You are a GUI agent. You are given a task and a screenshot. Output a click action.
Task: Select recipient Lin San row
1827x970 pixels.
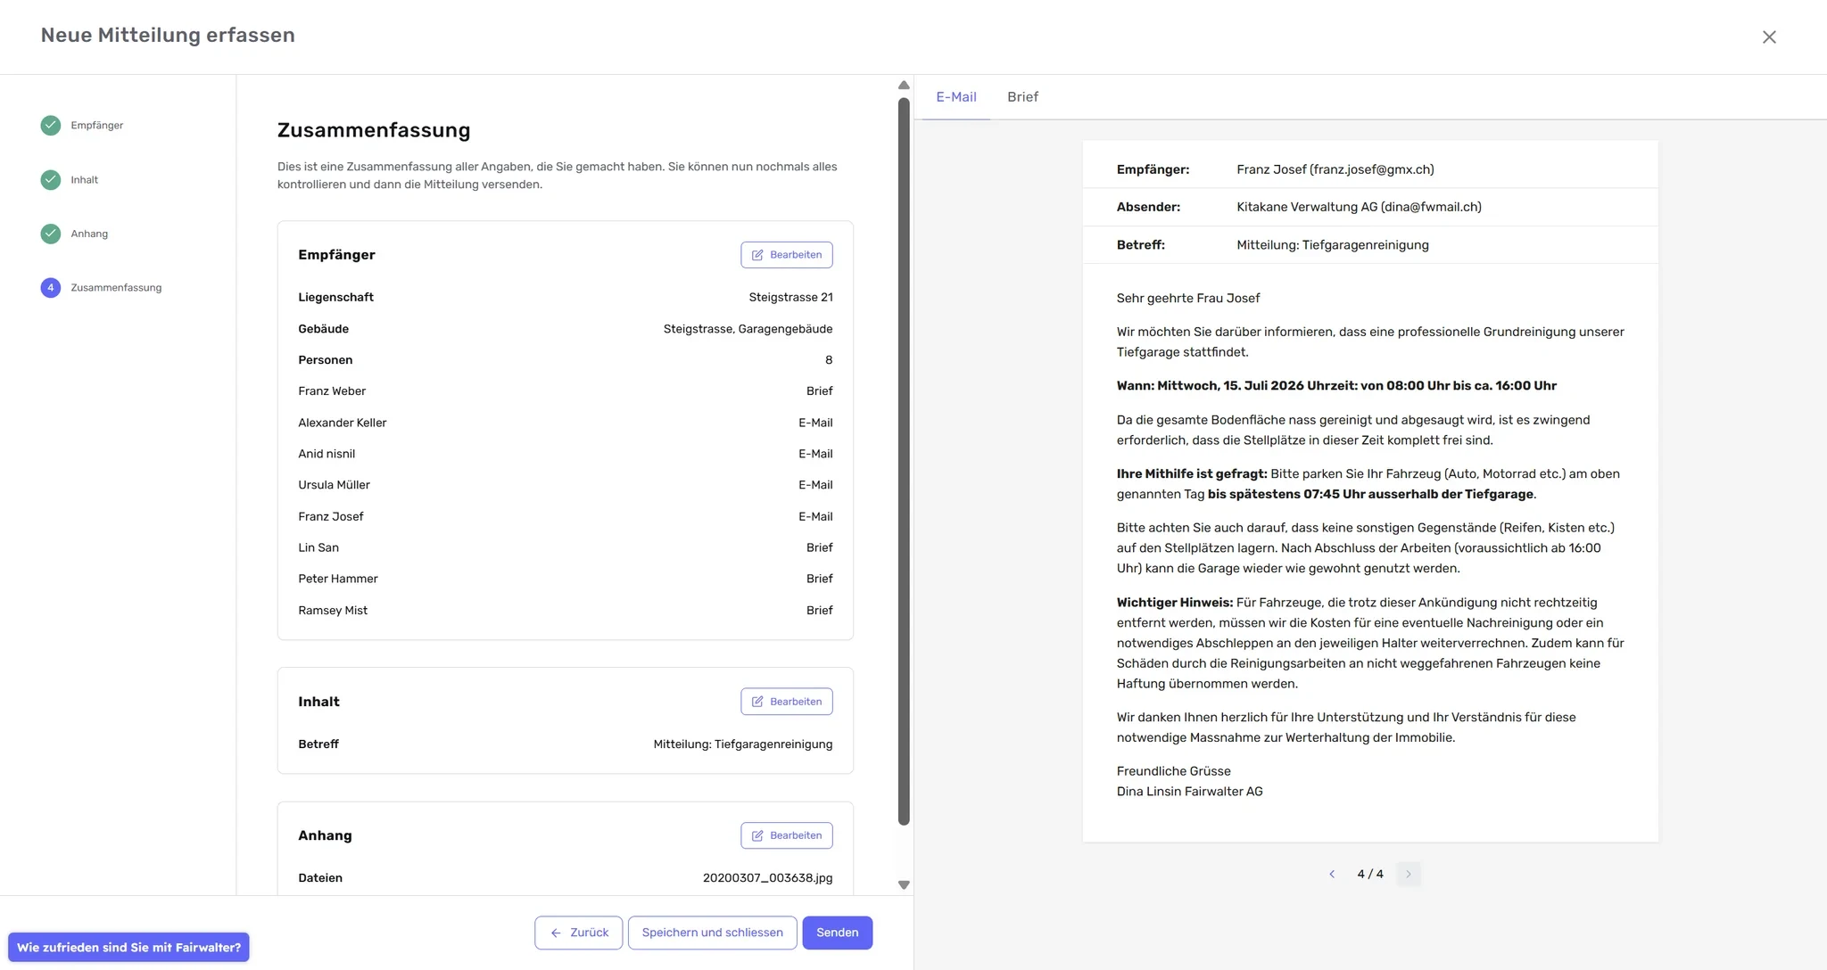tap(566, 547)
